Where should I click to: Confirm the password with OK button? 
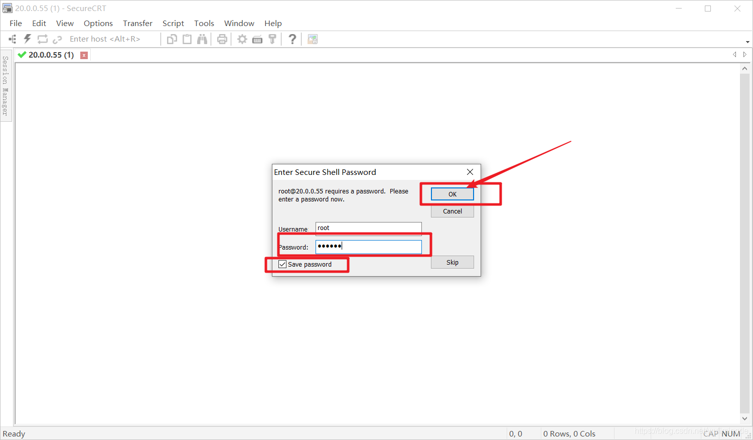453,194
